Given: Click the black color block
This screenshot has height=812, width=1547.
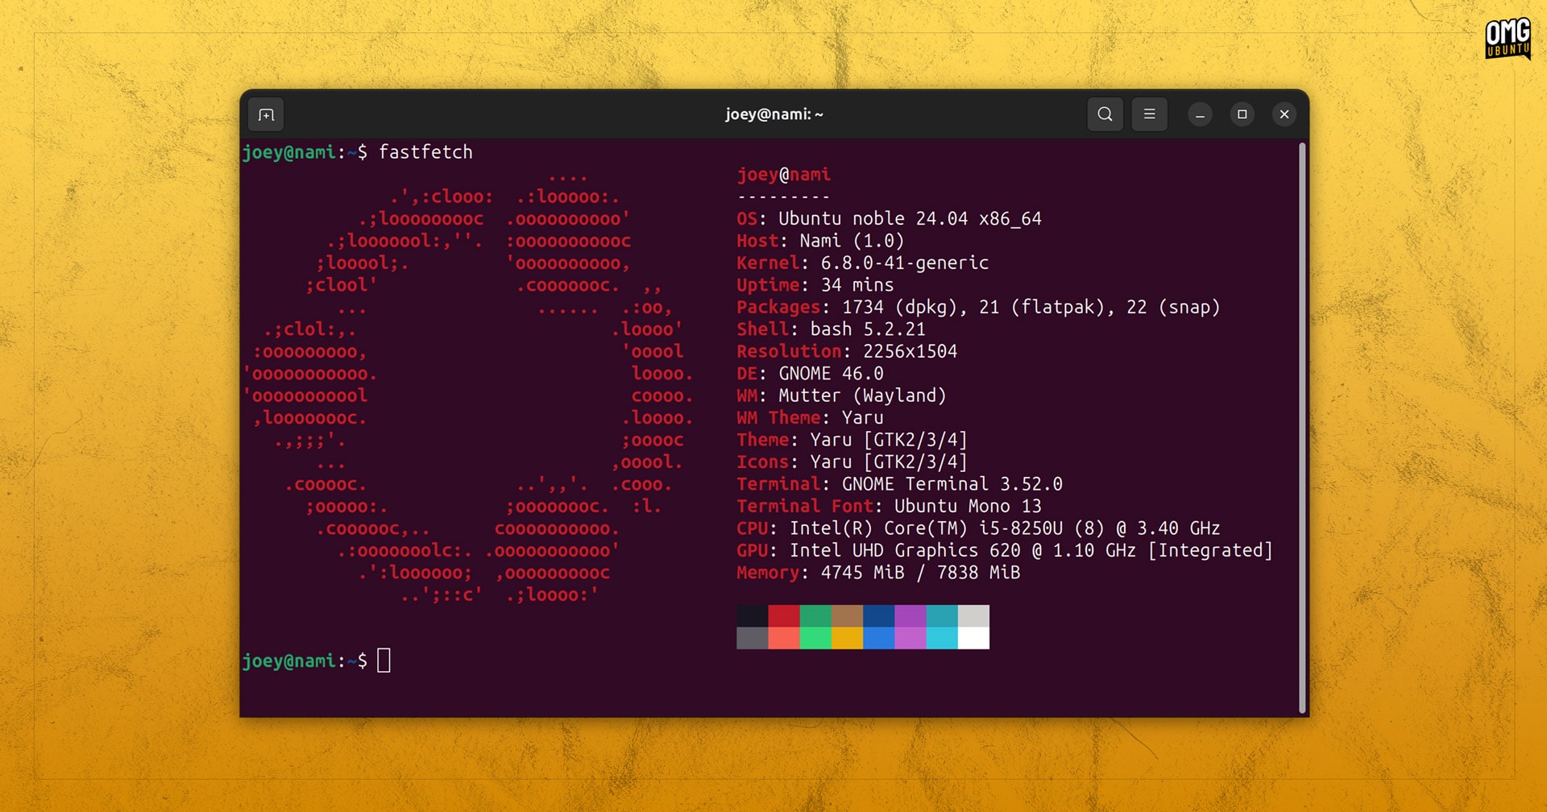Looking at the screenshot, I should tap(752, 616).
